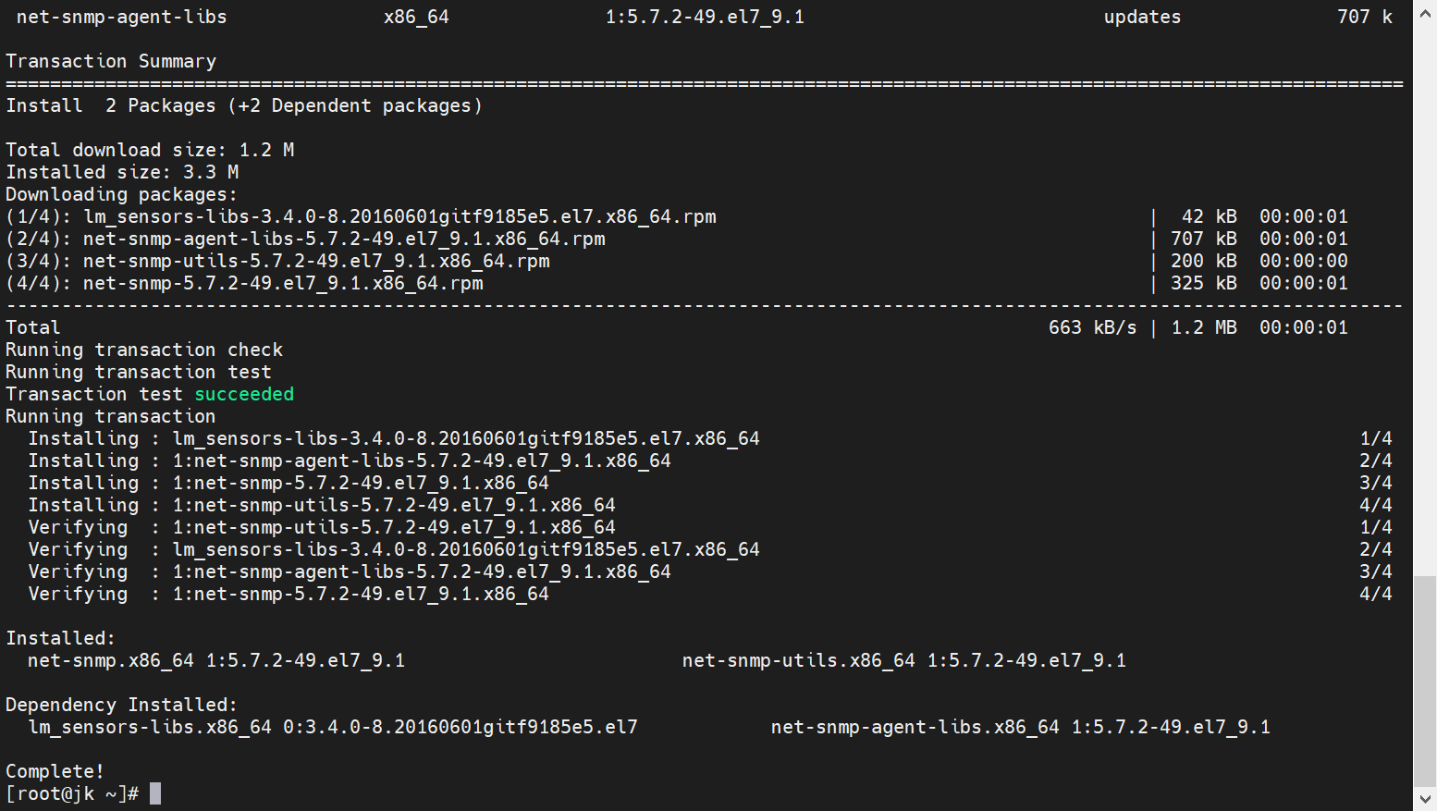1437x811 pixels.
Task: Click the "Running transaction check" line
Action: (144, 350)
